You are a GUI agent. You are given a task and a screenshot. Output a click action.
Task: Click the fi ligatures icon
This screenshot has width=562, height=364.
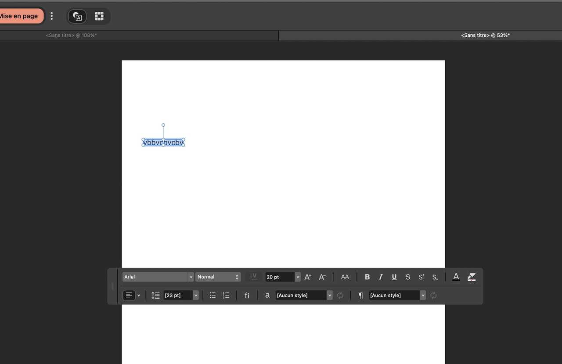pos(247,296)
